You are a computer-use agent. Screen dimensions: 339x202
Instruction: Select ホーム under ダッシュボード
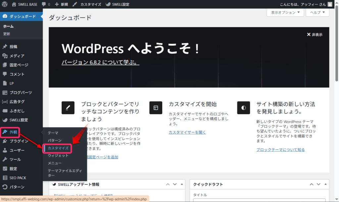[x=8, y=26]
